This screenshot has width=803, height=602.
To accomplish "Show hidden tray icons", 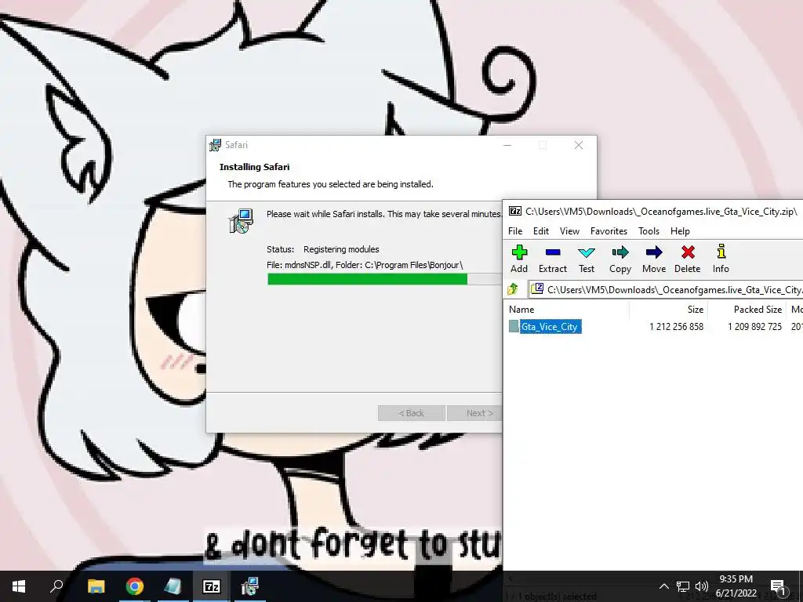I will point(663,586).
